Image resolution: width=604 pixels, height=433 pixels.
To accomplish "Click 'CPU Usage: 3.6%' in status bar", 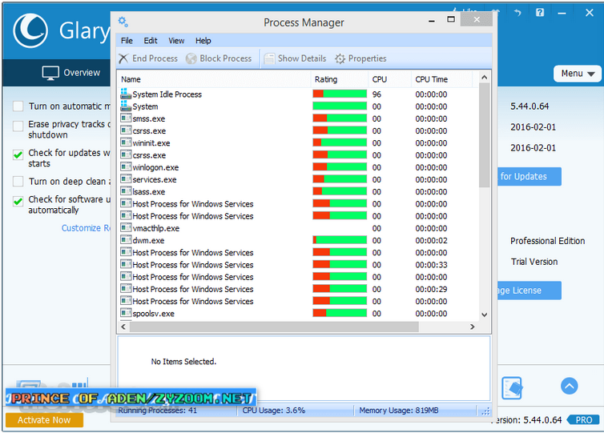I will (273, 411).
